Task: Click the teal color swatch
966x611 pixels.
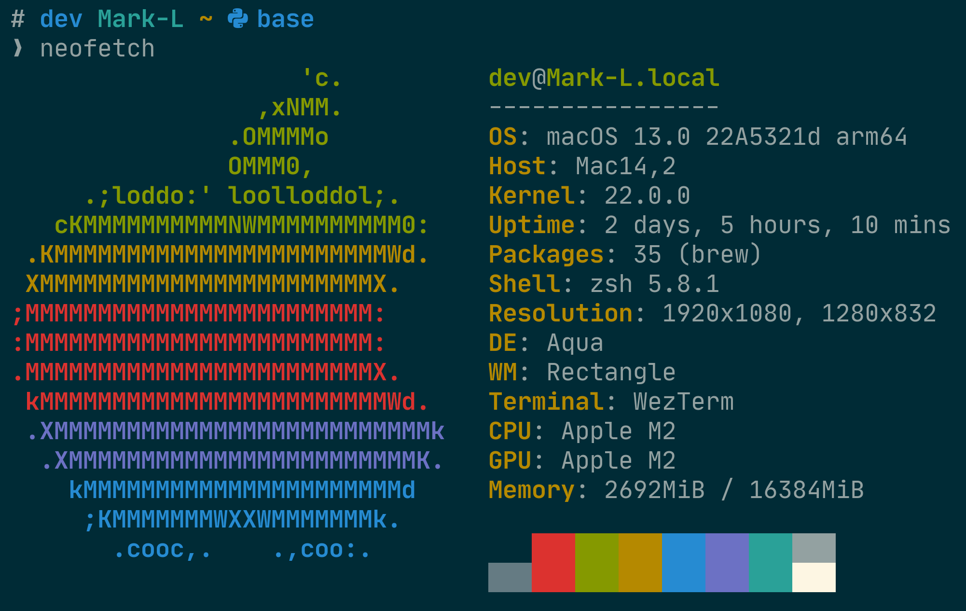Action: (x=770, y=562)
